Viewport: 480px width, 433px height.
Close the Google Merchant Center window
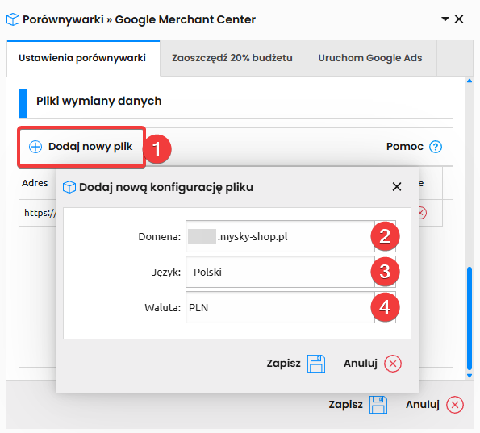click(459, 19)
